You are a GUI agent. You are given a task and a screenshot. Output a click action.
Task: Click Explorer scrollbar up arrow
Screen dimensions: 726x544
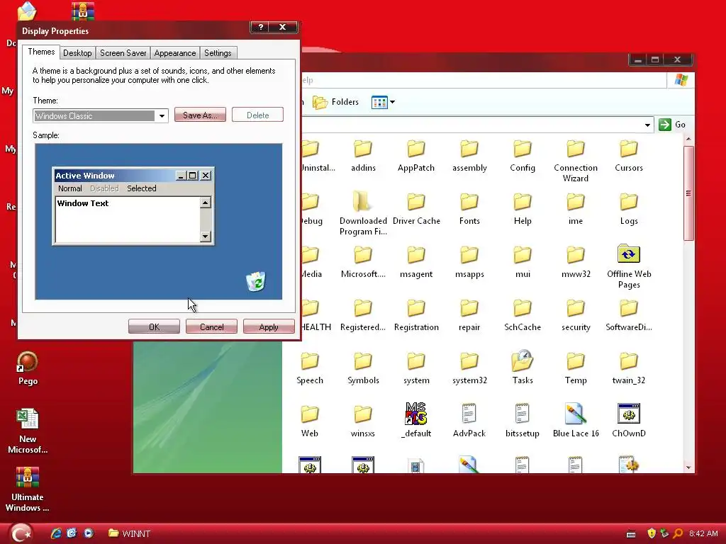click(x=688, y=140)
